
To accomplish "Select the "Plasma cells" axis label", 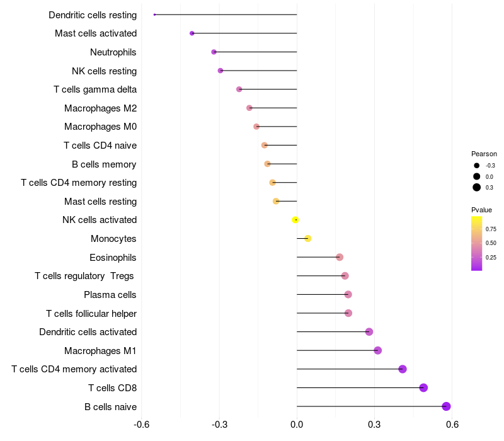I will point(110,295).
